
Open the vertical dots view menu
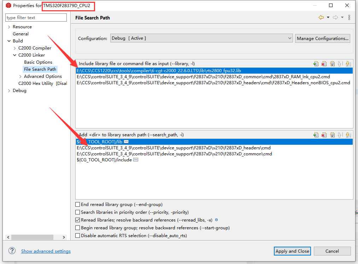pos(349,17)
